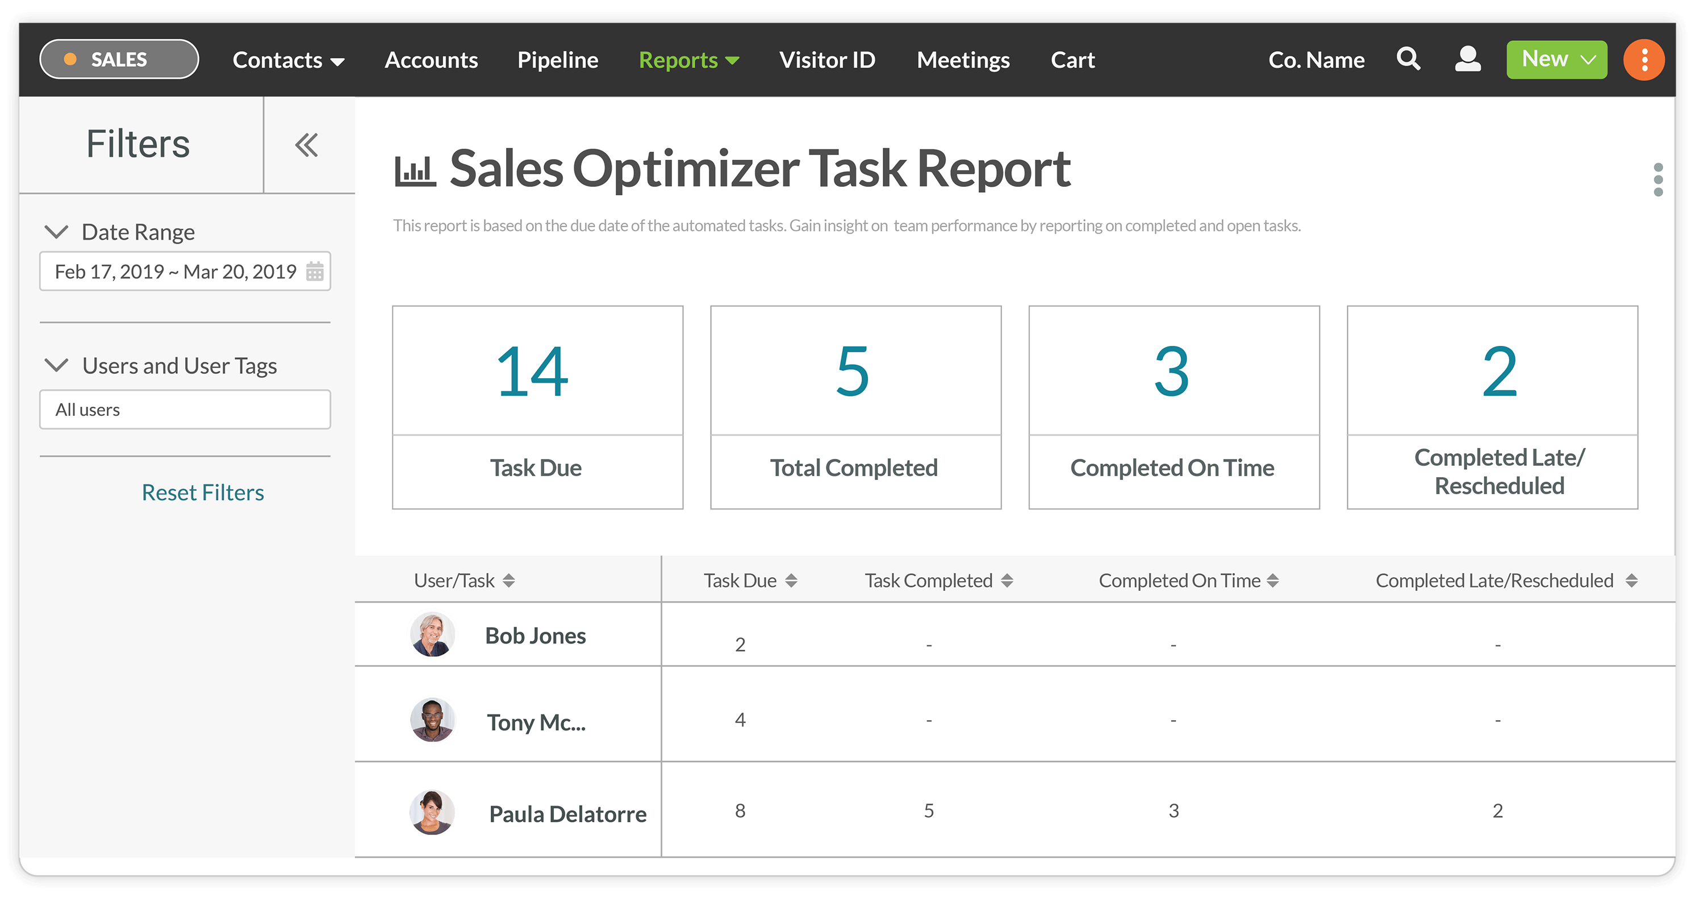
Task: Go to the Pipeline tab
Action: pyautogui.click(x=558, y=60)
